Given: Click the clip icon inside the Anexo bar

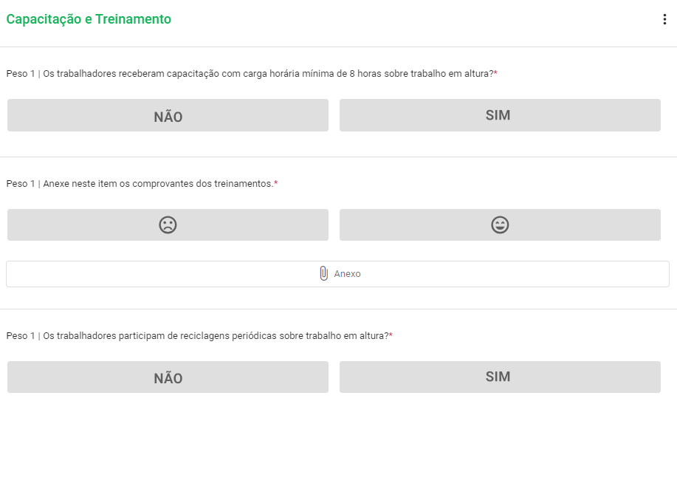Looking at the screenshot, I should click(x=323, y=273).
